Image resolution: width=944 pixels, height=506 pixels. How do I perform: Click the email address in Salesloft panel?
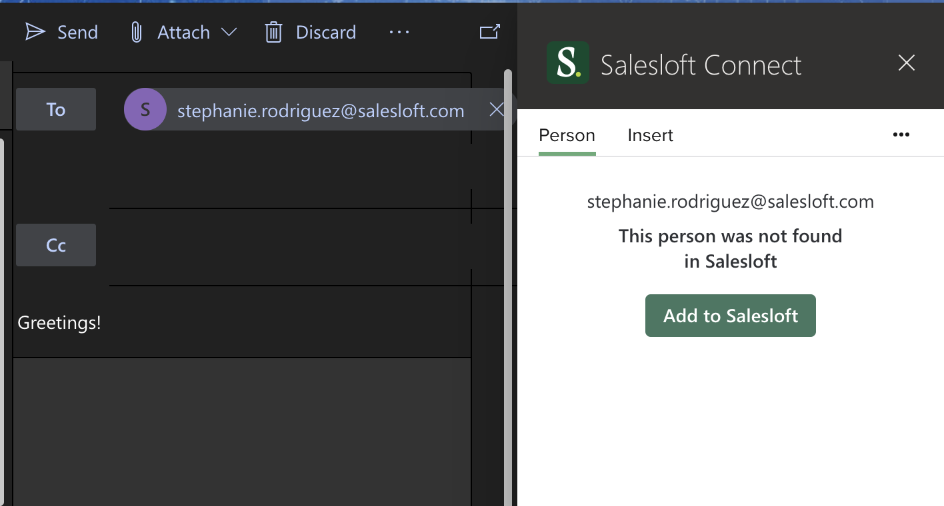(731, 202)
